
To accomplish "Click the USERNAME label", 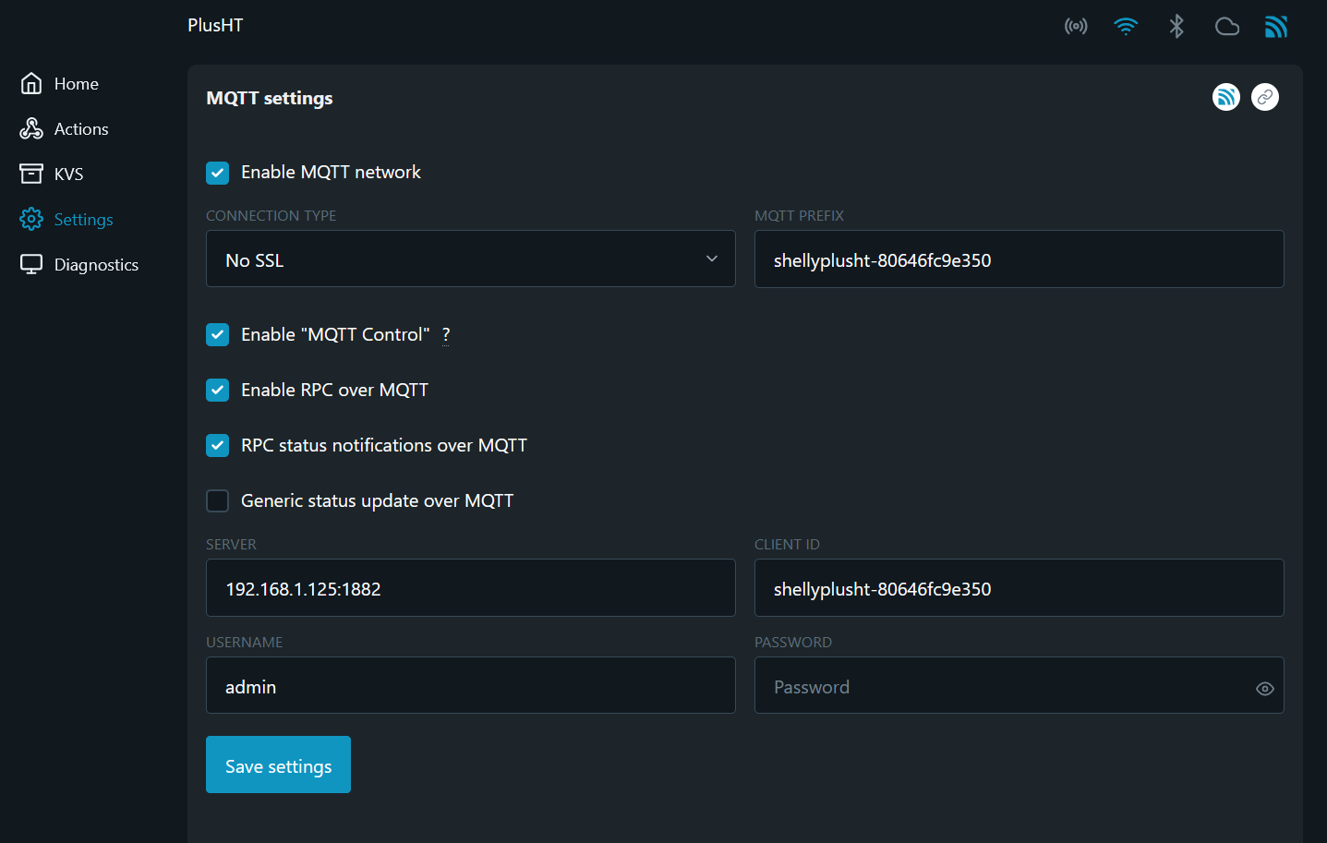I will point(244,643).
